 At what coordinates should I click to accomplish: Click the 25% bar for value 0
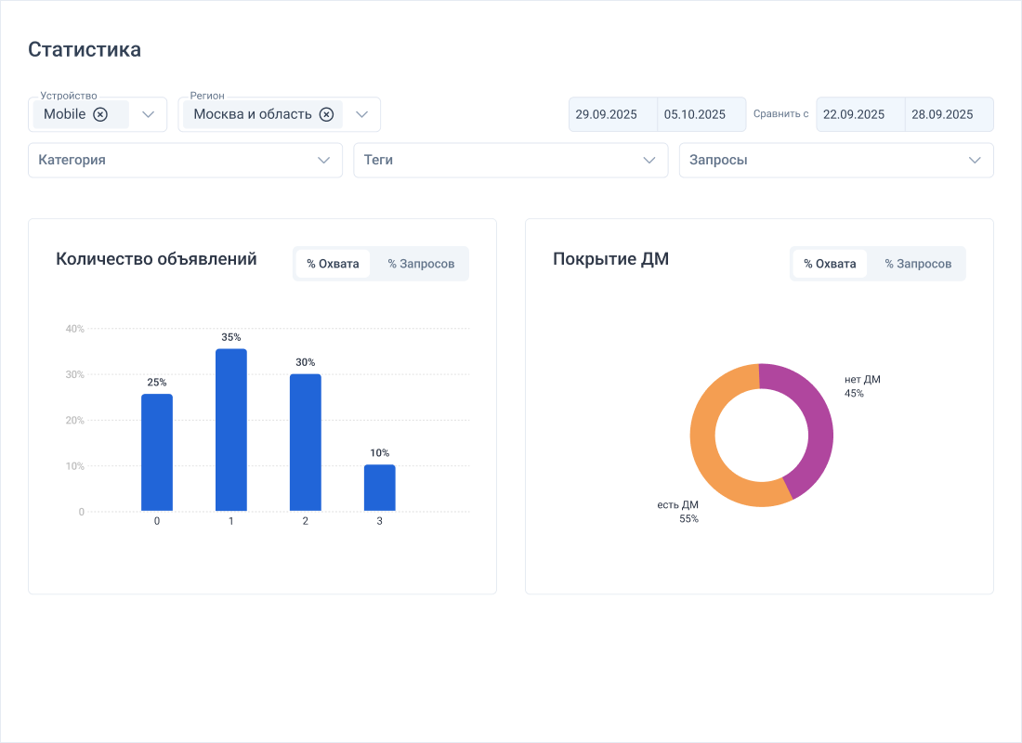pyautogui.click(x=157, y=452)
